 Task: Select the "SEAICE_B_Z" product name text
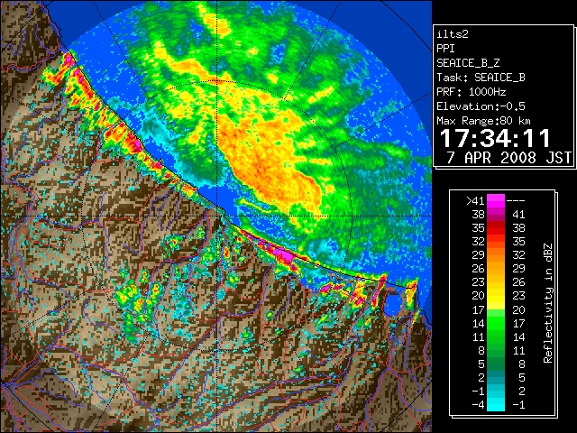click(x=468, y=63)
